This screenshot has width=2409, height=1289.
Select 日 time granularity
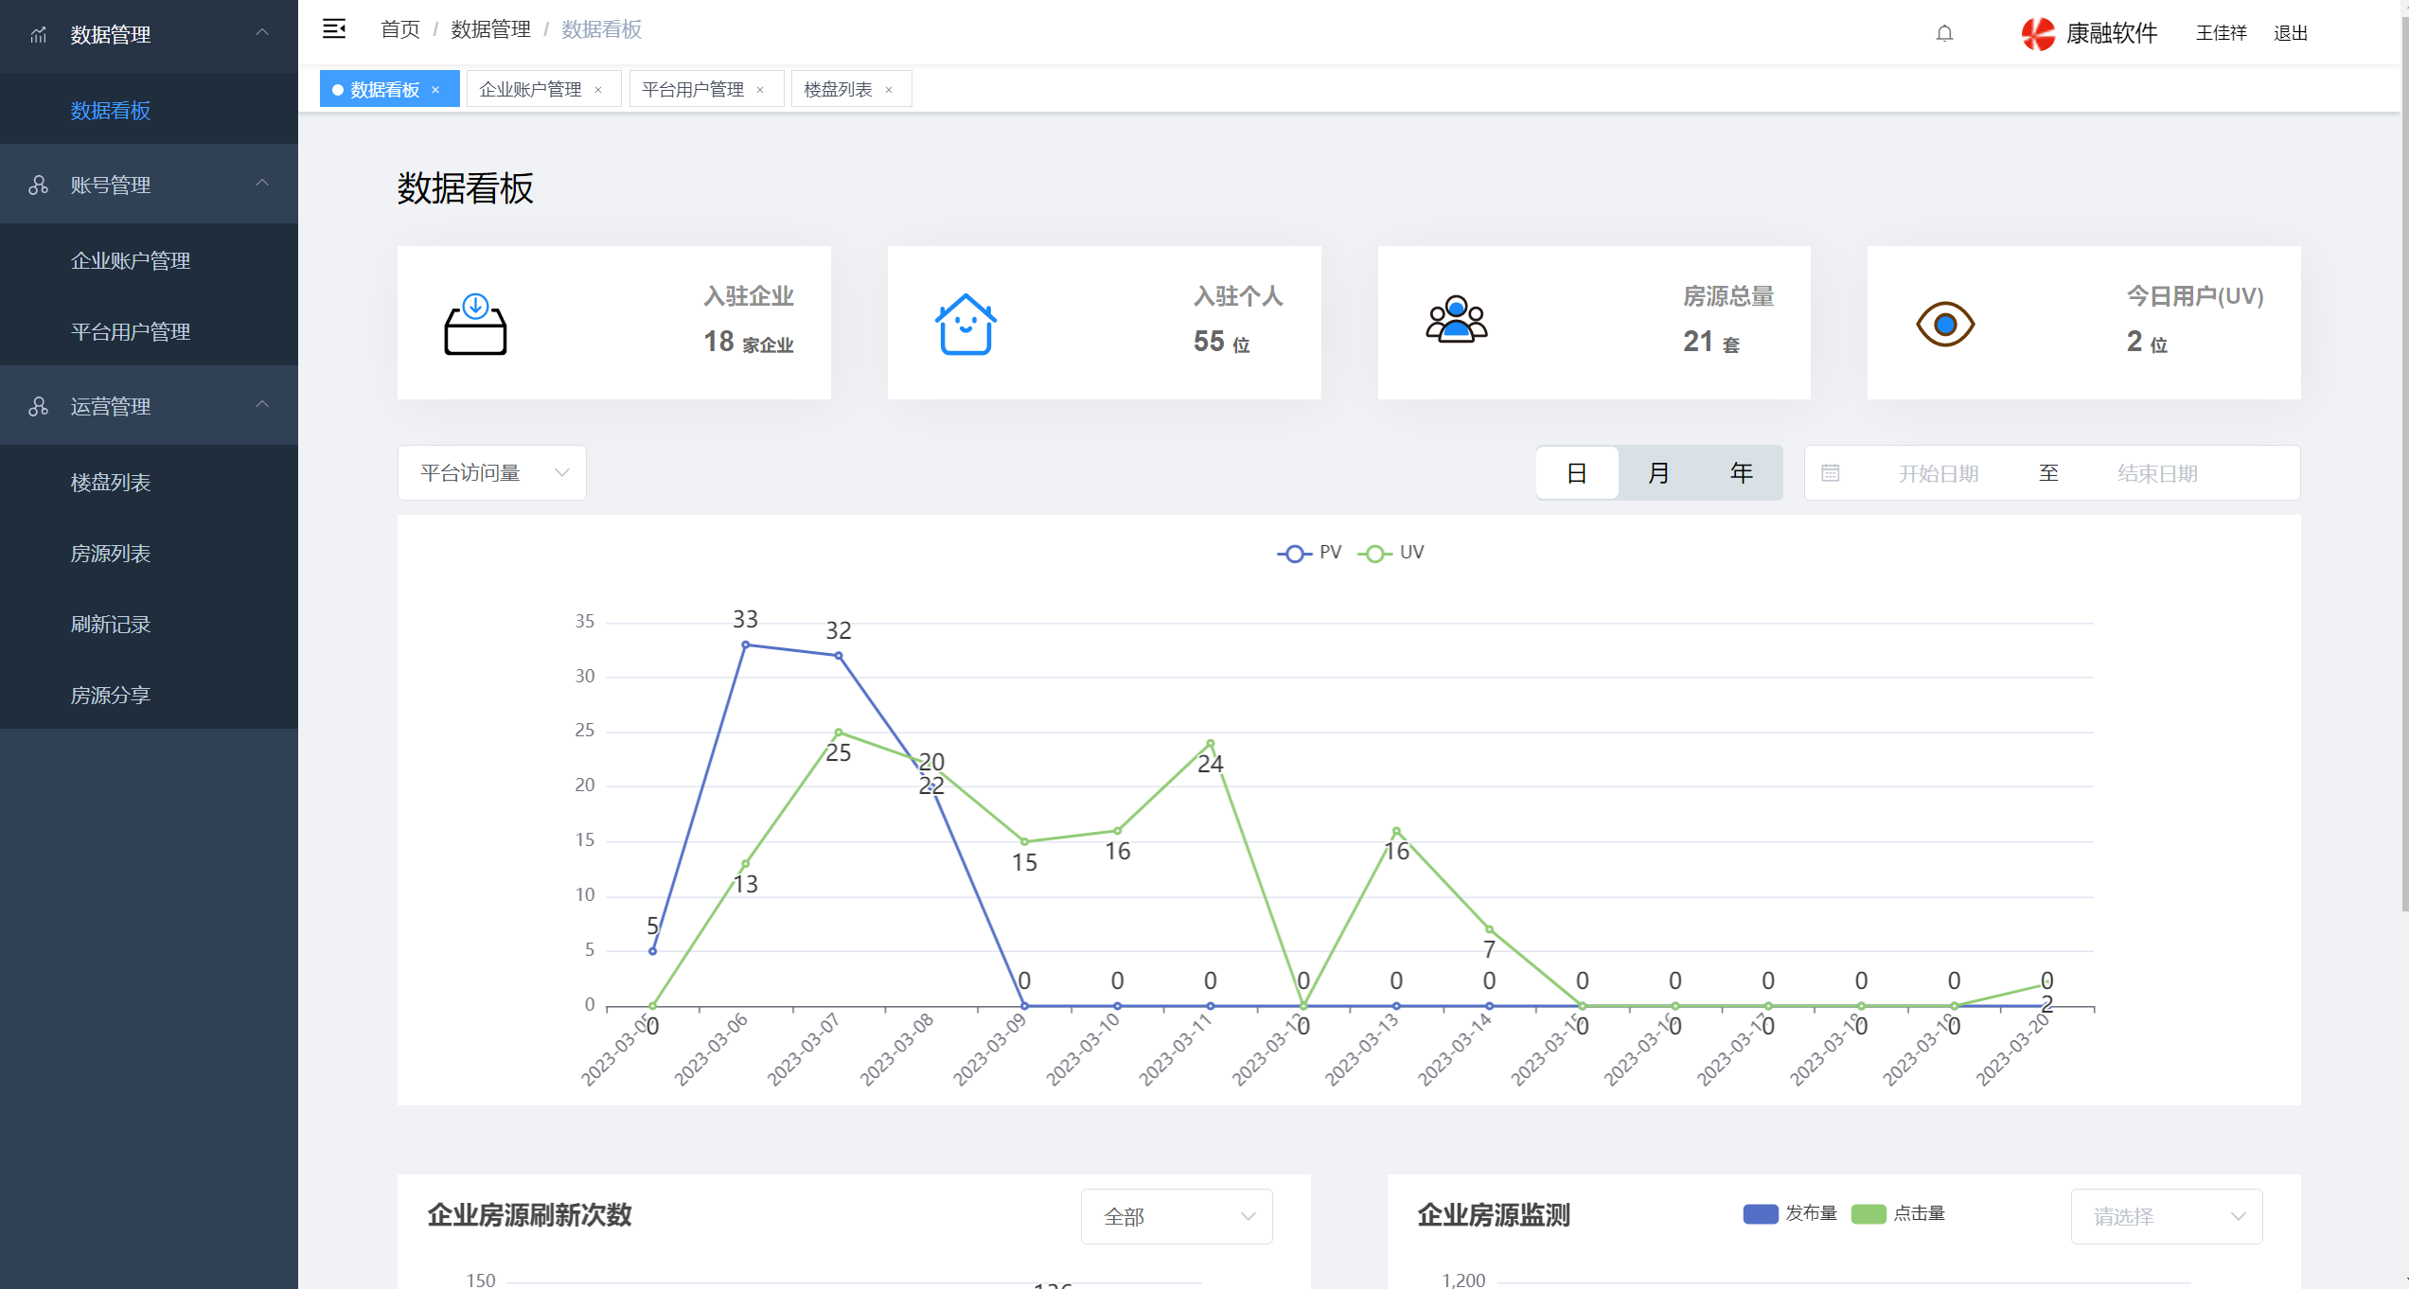[x=1577, y=472]
